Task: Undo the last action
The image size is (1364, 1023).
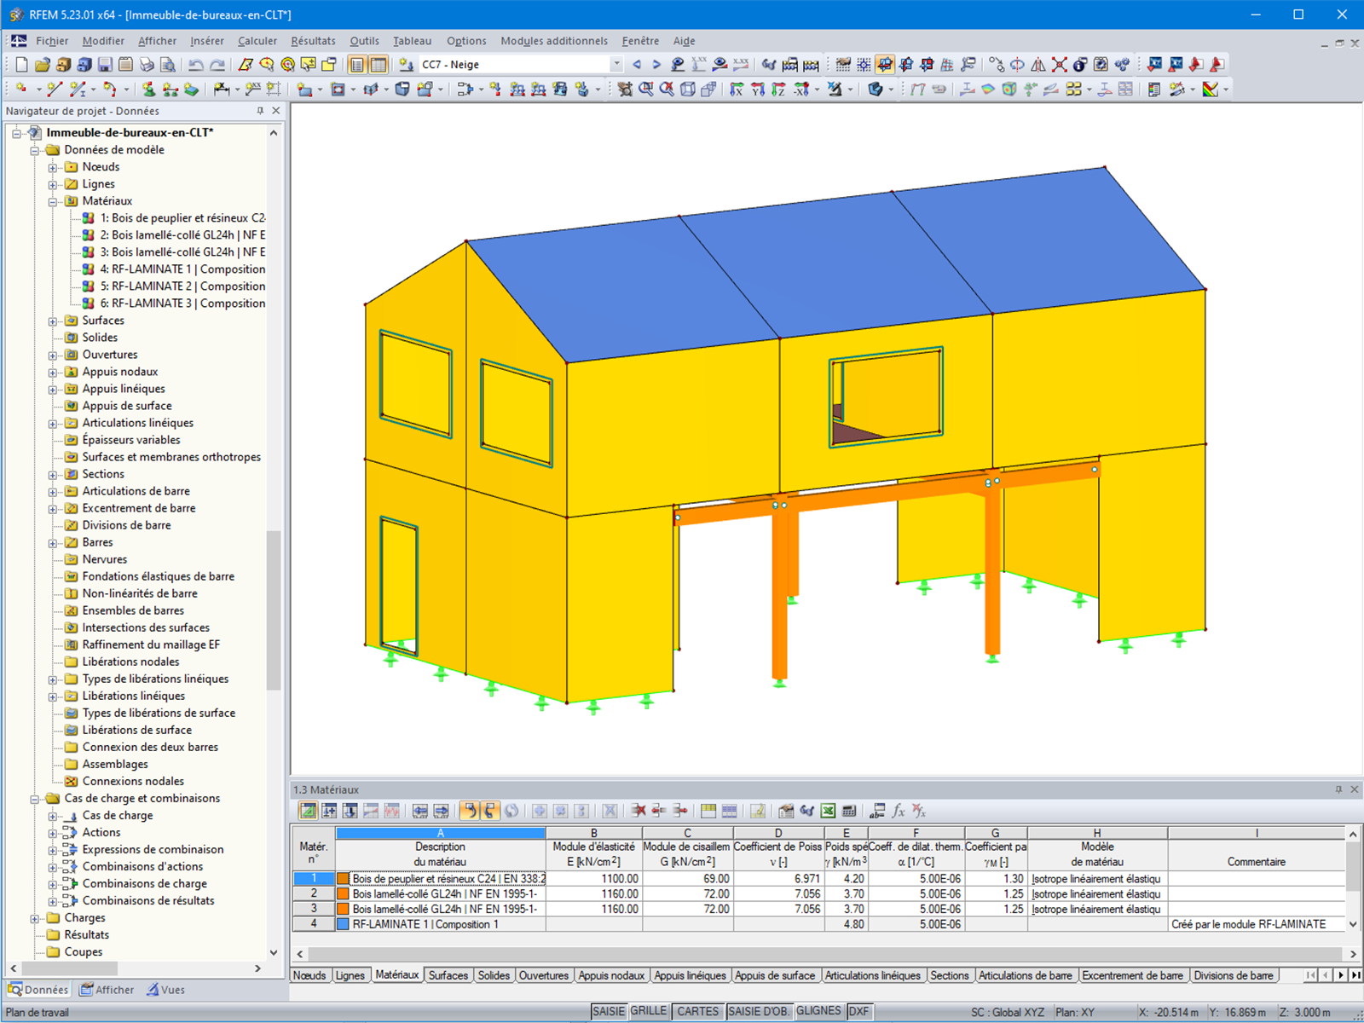Action: click(196, 65)
